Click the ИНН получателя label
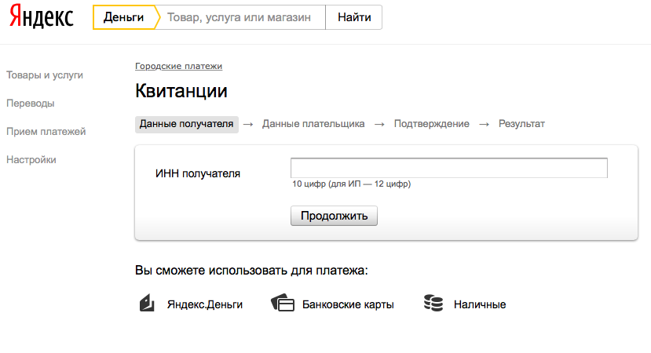The image size is (651, 353). (x=198, y=173)
